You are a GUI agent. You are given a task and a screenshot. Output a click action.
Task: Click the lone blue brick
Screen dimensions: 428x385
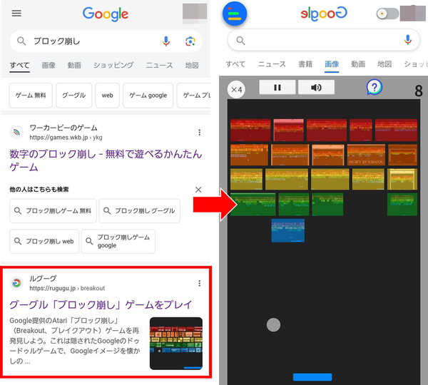coord(288,230)
